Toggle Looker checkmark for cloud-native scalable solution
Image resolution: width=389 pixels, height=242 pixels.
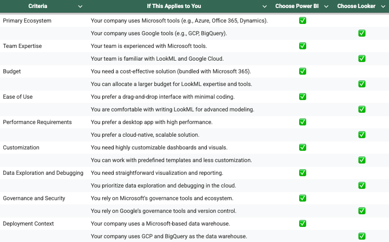coord(362,135)
